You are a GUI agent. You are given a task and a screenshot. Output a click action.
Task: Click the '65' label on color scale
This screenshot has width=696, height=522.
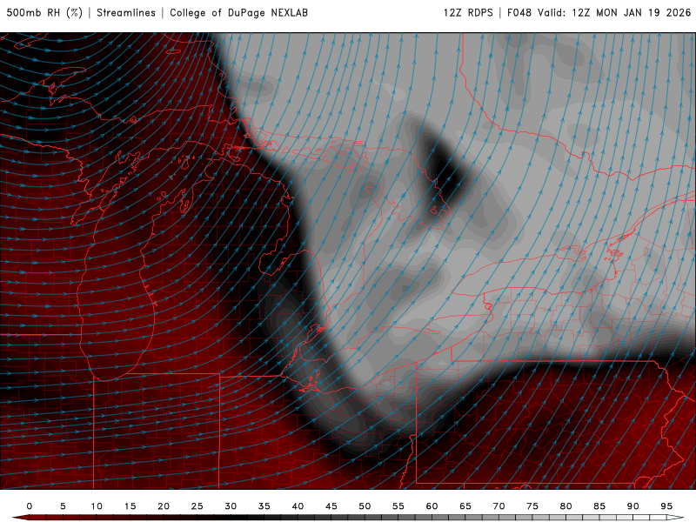click(465, 506)
